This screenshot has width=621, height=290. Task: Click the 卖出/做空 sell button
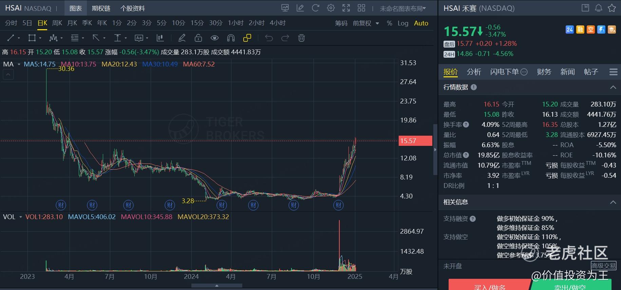point(571,285)
